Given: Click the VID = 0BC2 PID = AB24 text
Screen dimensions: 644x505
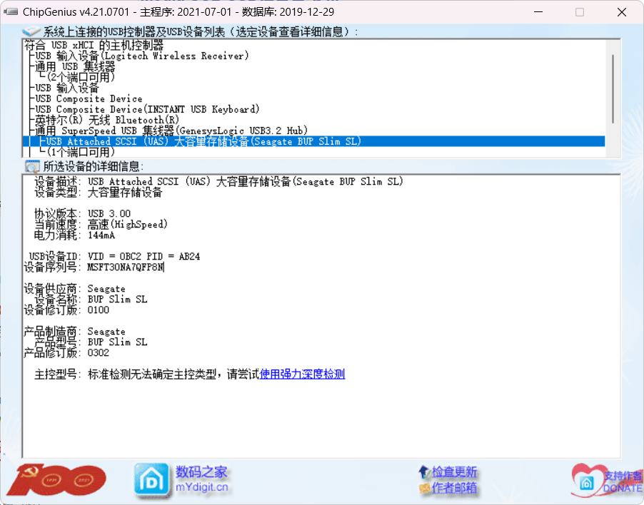Looking at the screenshot, I should click(x=144, y=256).
